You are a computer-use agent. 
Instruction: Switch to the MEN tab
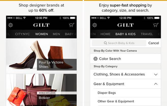[x=56, y=34]
